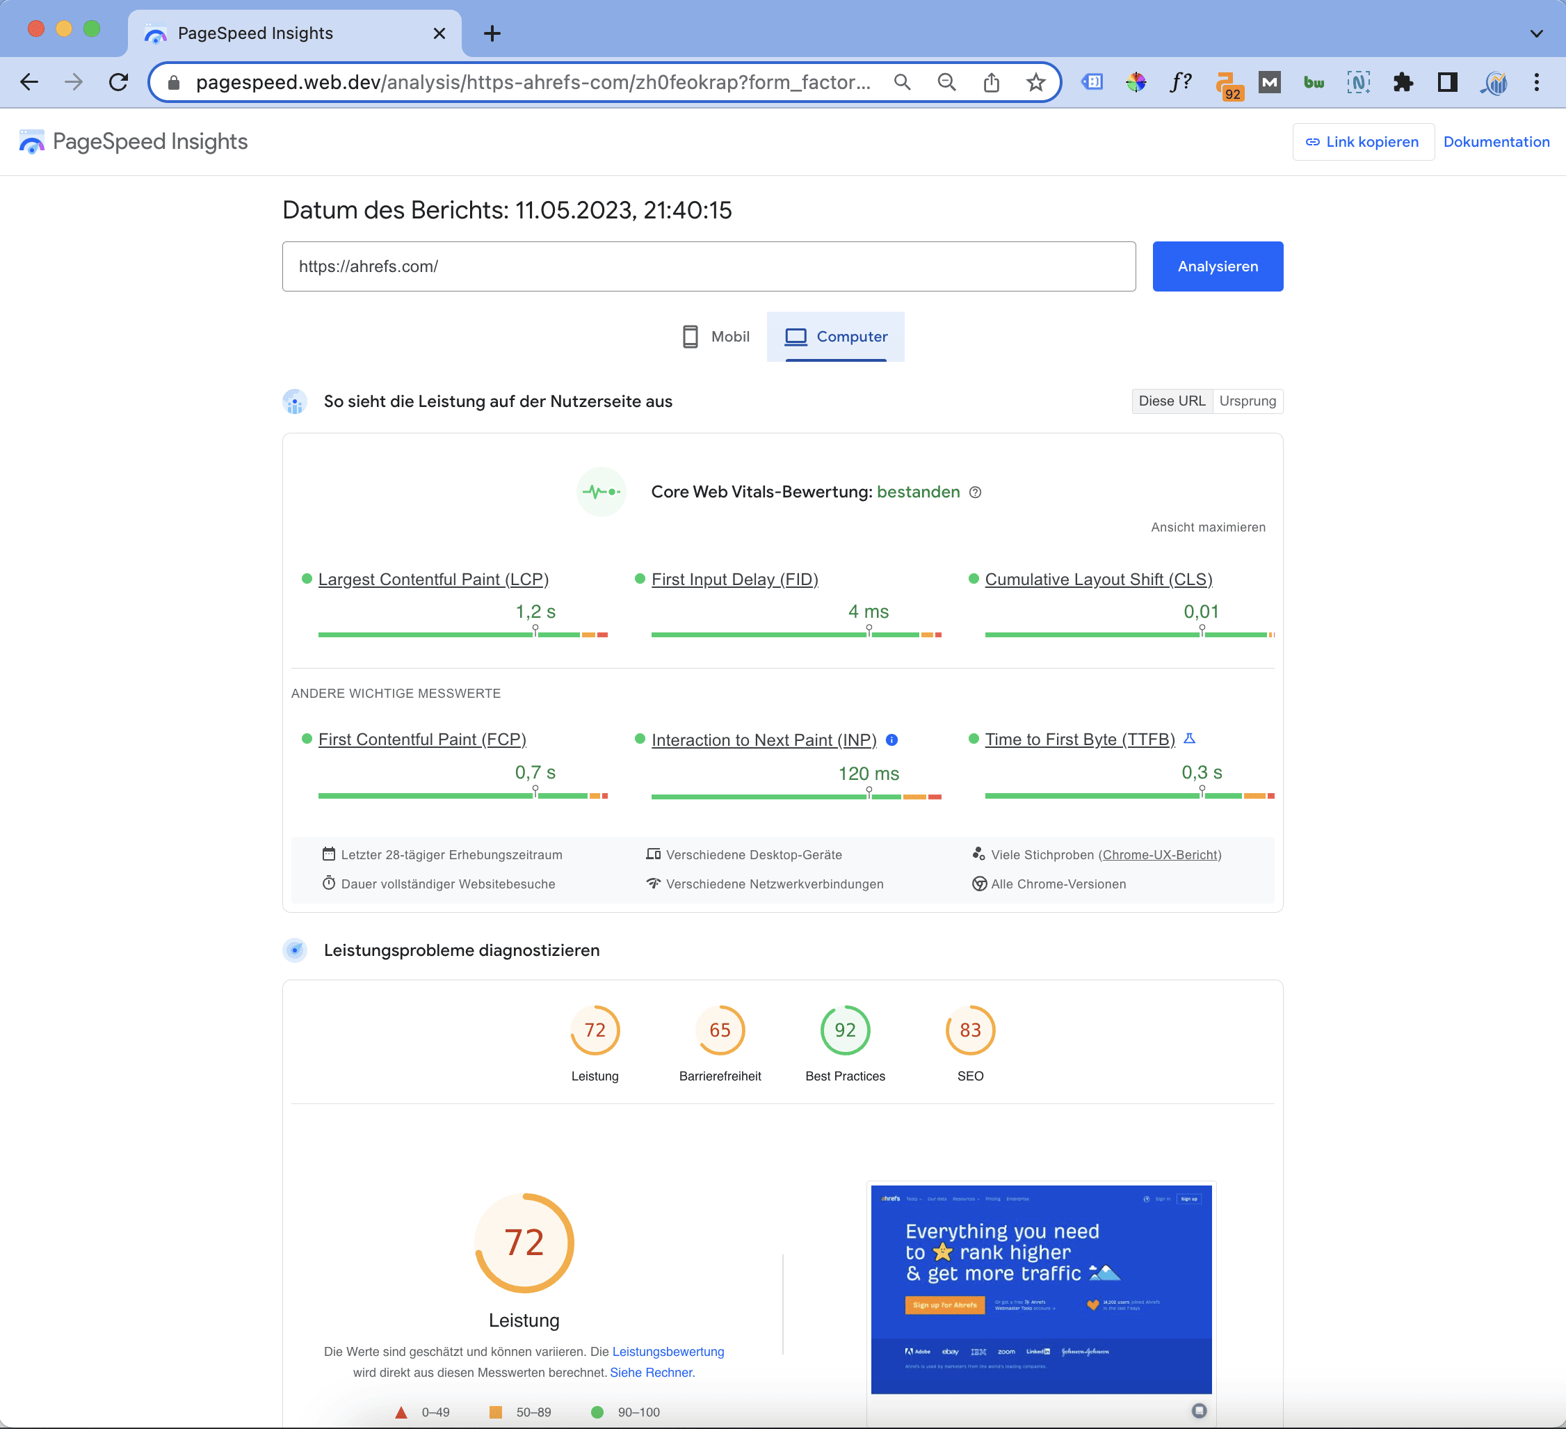Select the Computer tab
Image resolution: width=1566 pixels, height=1429 pixels.
point(836,337)
